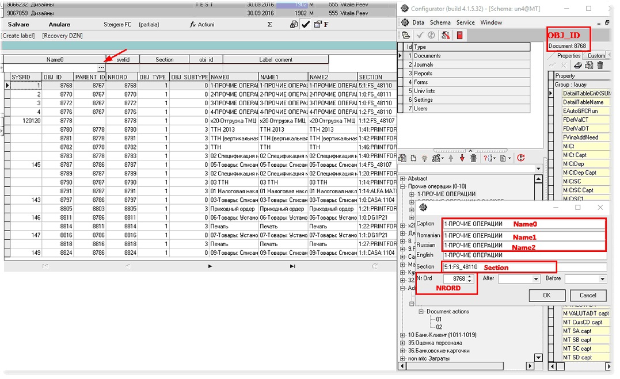The width and height of the screenshot is (620, 379).
Task: Click the trash delete icon above the tree
Action: [x=473, y=158]
